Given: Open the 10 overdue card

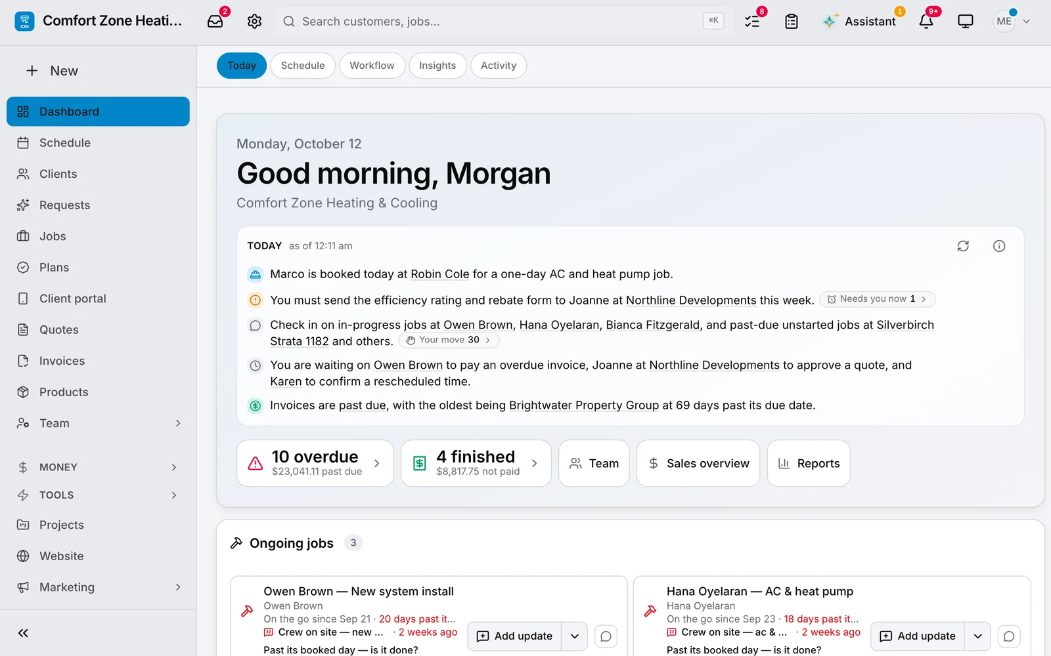Looking at the screenshot, I should pos(315,463).
